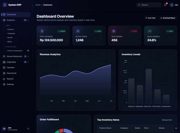Click the Body Part bar in Inventory Levels
180x133 pixels.
(x=149, y=86)
